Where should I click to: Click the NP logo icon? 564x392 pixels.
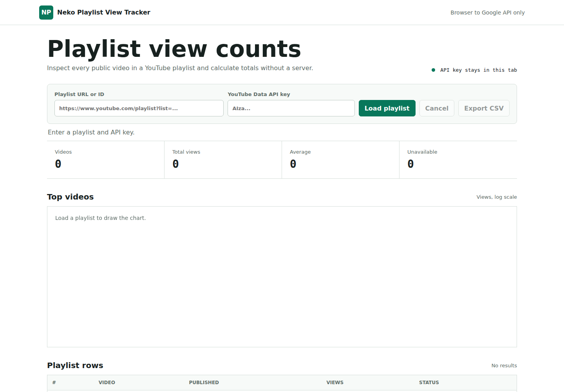tap(46, 13)
